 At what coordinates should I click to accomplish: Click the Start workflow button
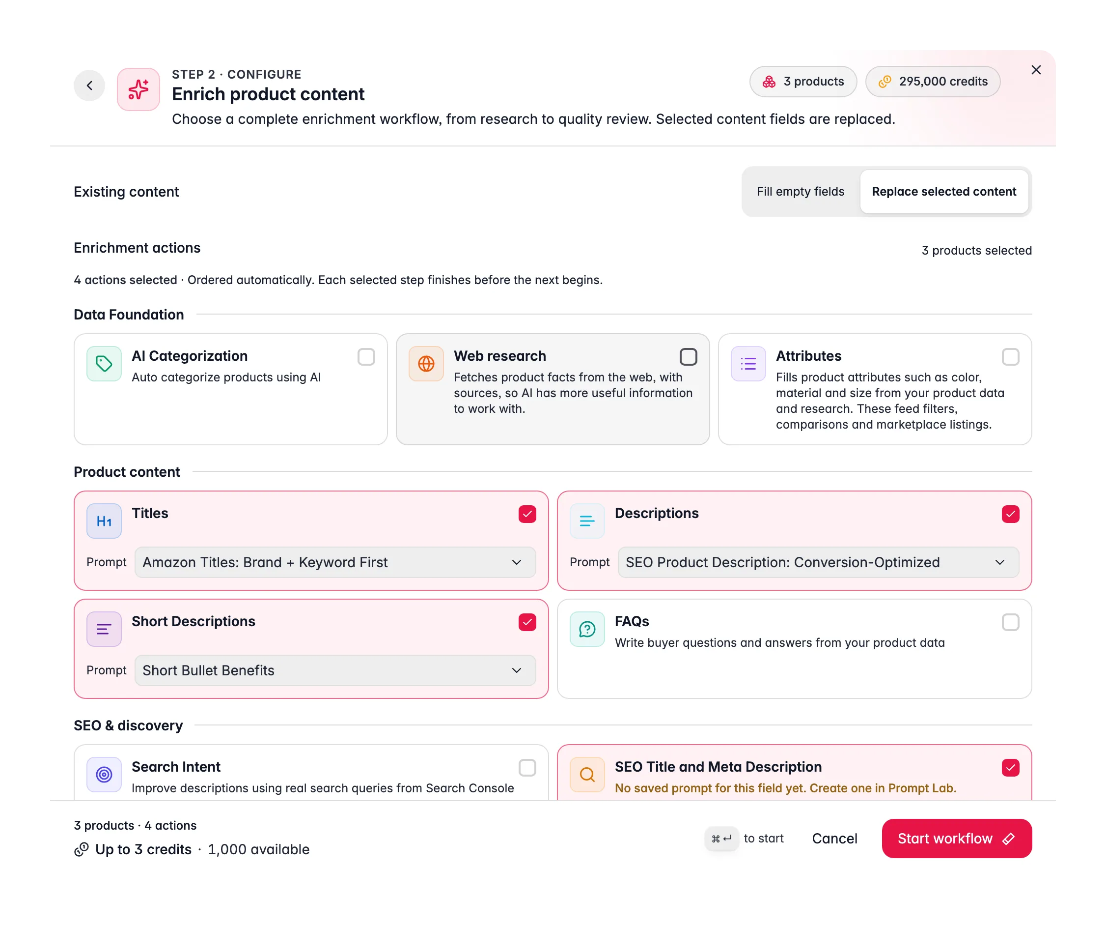(956, 839)
